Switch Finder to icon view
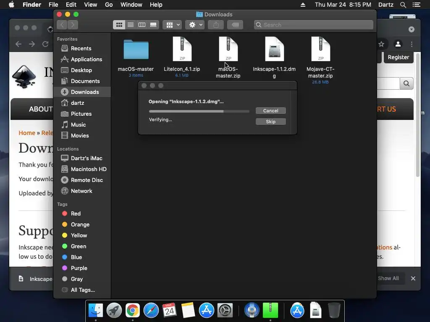This screenshot has width=430, height=322. pos(119,25)
